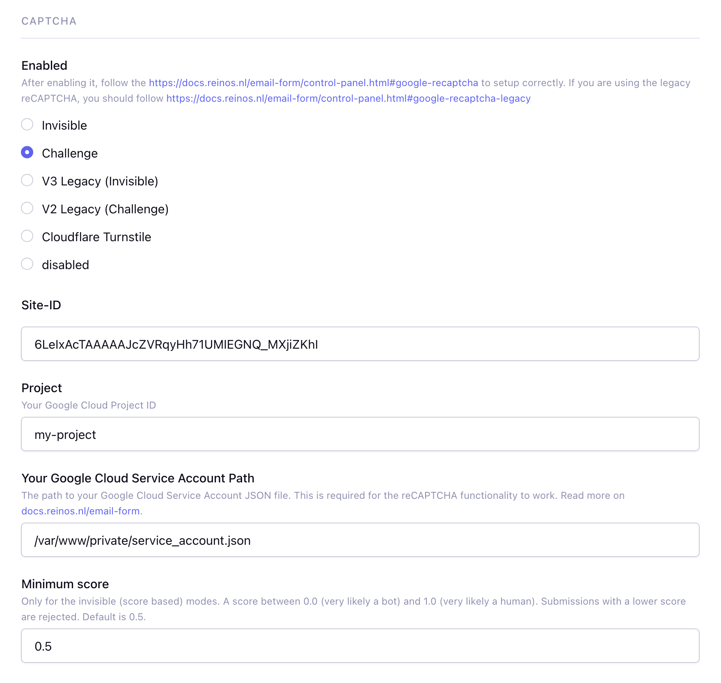
Task: Click the disabled label text
Action: [65, 265]
